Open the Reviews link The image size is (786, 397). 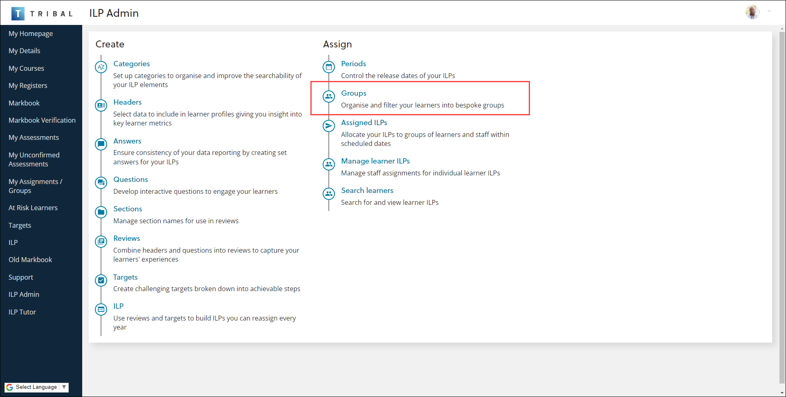point(127,238)
